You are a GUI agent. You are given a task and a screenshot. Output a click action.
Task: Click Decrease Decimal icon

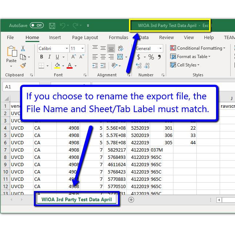(147, 66)
